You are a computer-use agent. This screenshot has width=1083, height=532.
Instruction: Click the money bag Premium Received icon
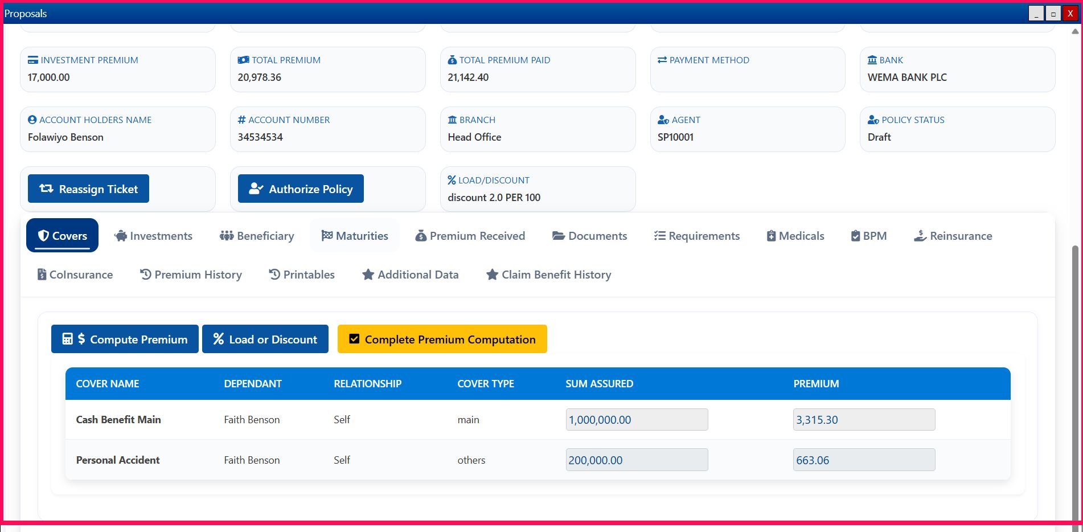click(x=421, y=236)
